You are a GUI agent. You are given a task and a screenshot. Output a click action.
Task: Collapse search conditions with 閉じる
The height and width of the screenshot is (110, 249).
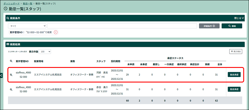tap(239, 18)
